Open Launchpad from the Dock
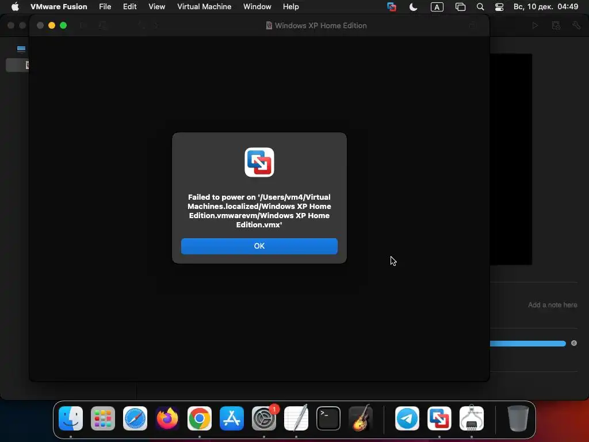 [103, 418]
